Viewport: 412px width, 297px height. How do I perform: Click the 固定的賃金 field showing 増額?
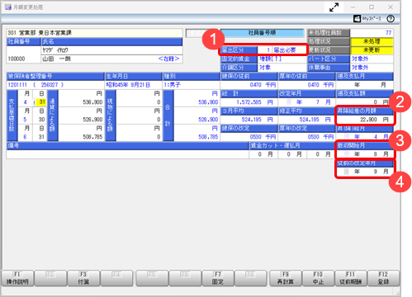pos(282,59)
